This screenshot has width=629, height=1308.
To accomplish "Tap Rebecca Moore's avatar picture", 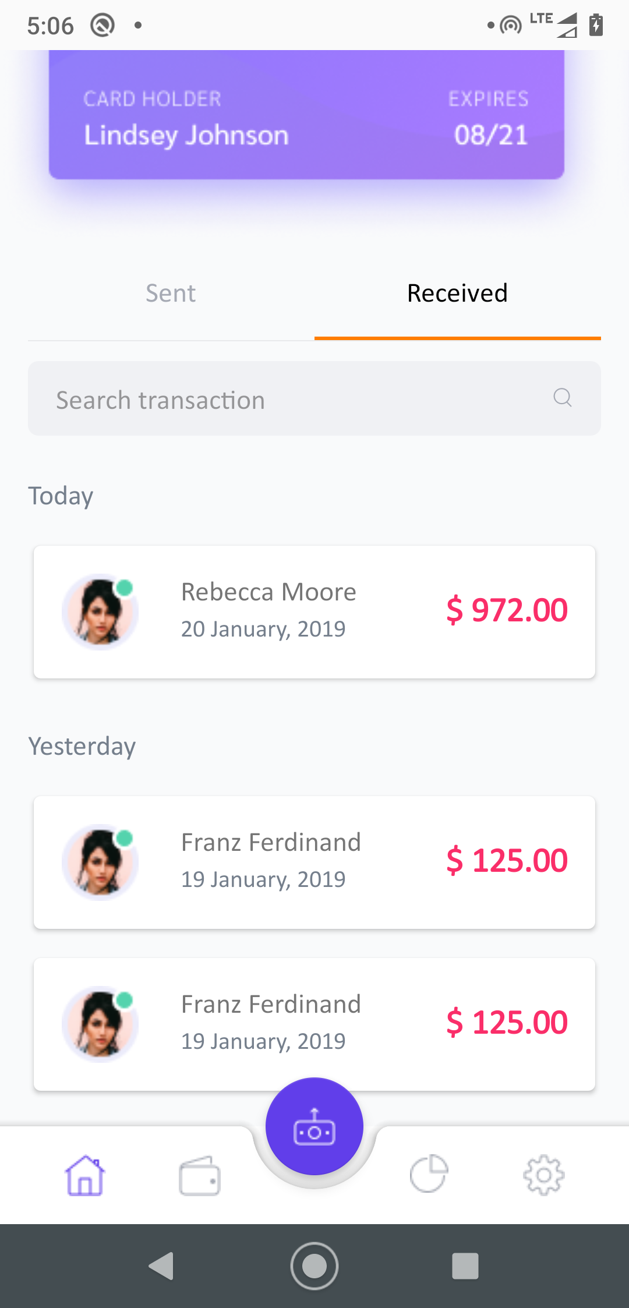I will click(100, 612).
